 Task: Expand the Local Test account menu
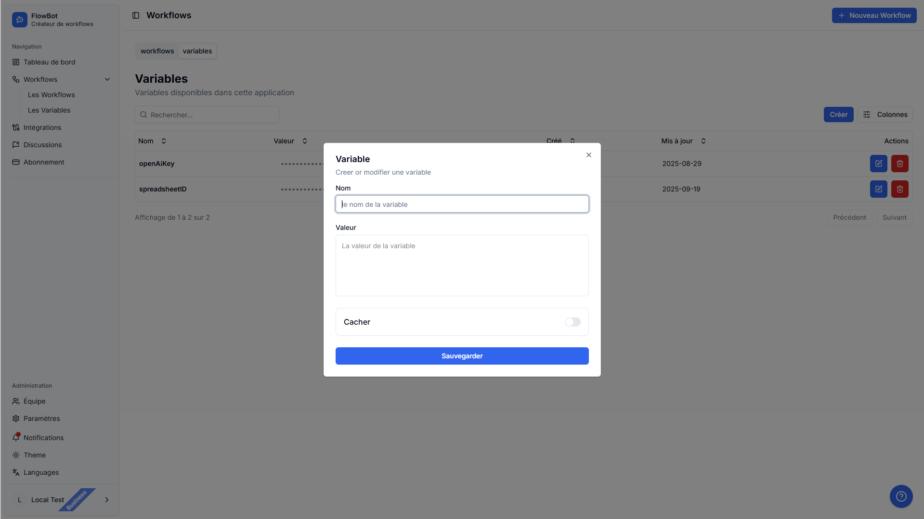107,500
